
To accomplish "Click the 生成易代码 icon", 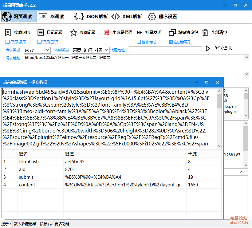I will [107, 32].
